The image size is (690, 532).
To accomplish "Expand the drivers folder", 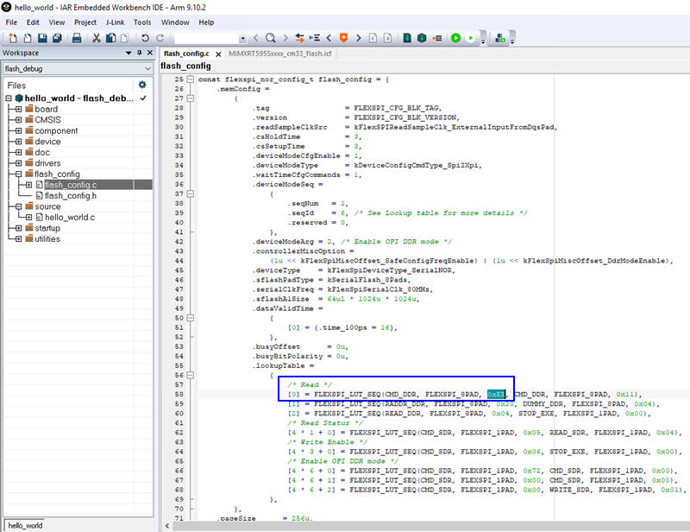I will tap(18, 163).
